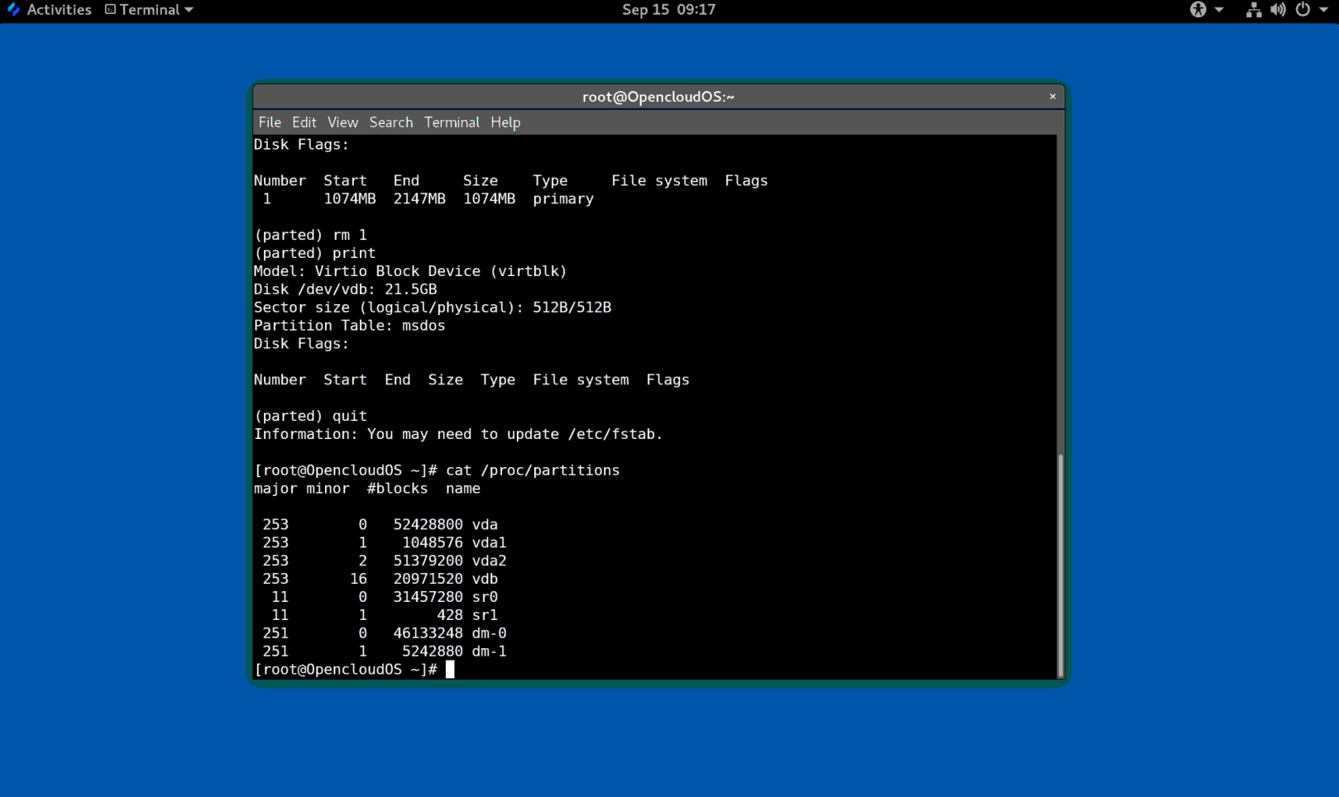The height and width of the screenshot is (797, 1339).
Task: Click the '1048576' block count
Action: (433, 543)
